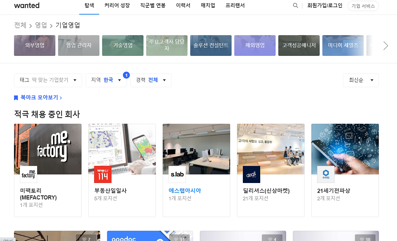
Task: Click 회원가입/로그인 link
Action: [x=325, y=6]
